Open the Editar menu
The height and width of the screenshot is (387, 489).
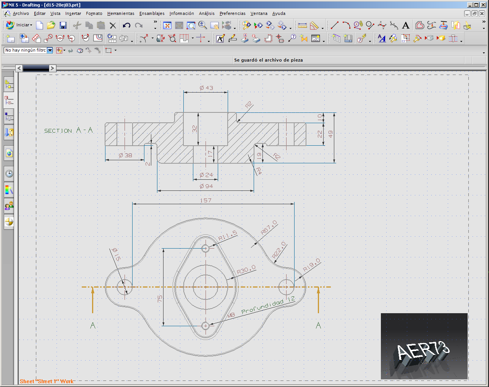click(x=40, y=13)
